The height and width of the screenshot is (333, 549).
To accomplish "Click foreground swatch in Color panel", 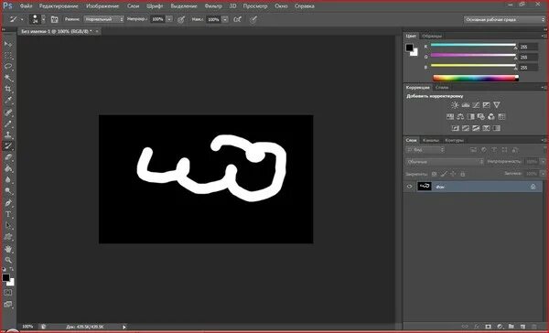I will (409, 48).
